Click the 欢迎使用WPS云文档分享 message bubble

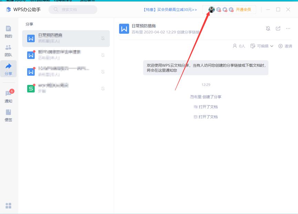click(206, 68)
